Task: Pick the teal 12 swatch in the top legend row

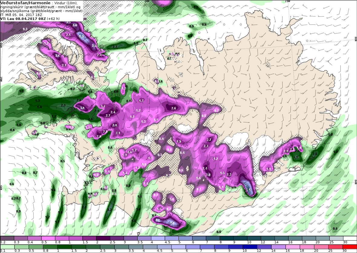Action: (267, 238)
